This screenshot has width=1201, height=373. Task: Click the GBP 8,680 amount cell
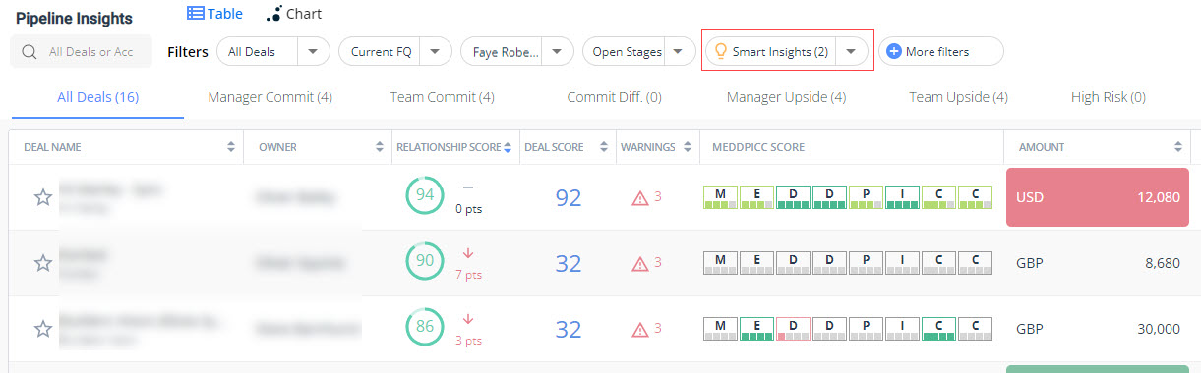point(1098,263)
